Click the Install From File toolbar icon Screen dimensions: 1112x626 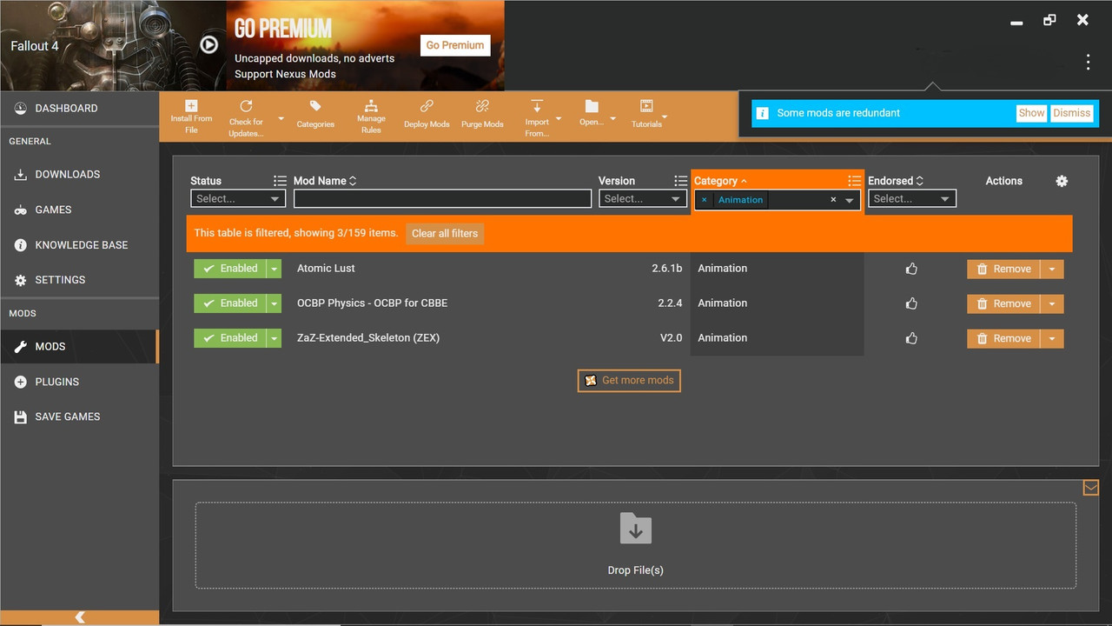[191, 106]
